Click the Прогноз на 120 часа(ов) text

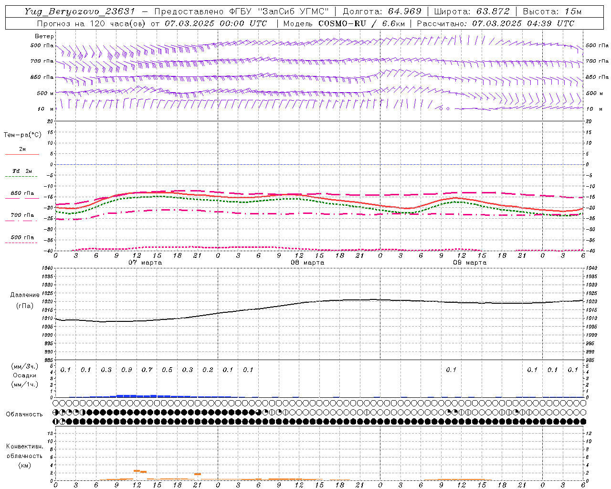click(93, 23)
